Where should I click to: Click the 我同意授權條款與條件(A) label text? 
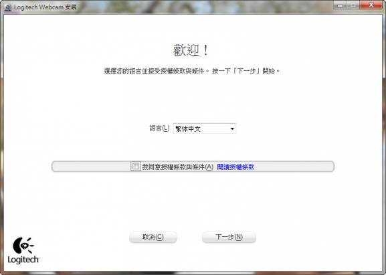[178, 167]
